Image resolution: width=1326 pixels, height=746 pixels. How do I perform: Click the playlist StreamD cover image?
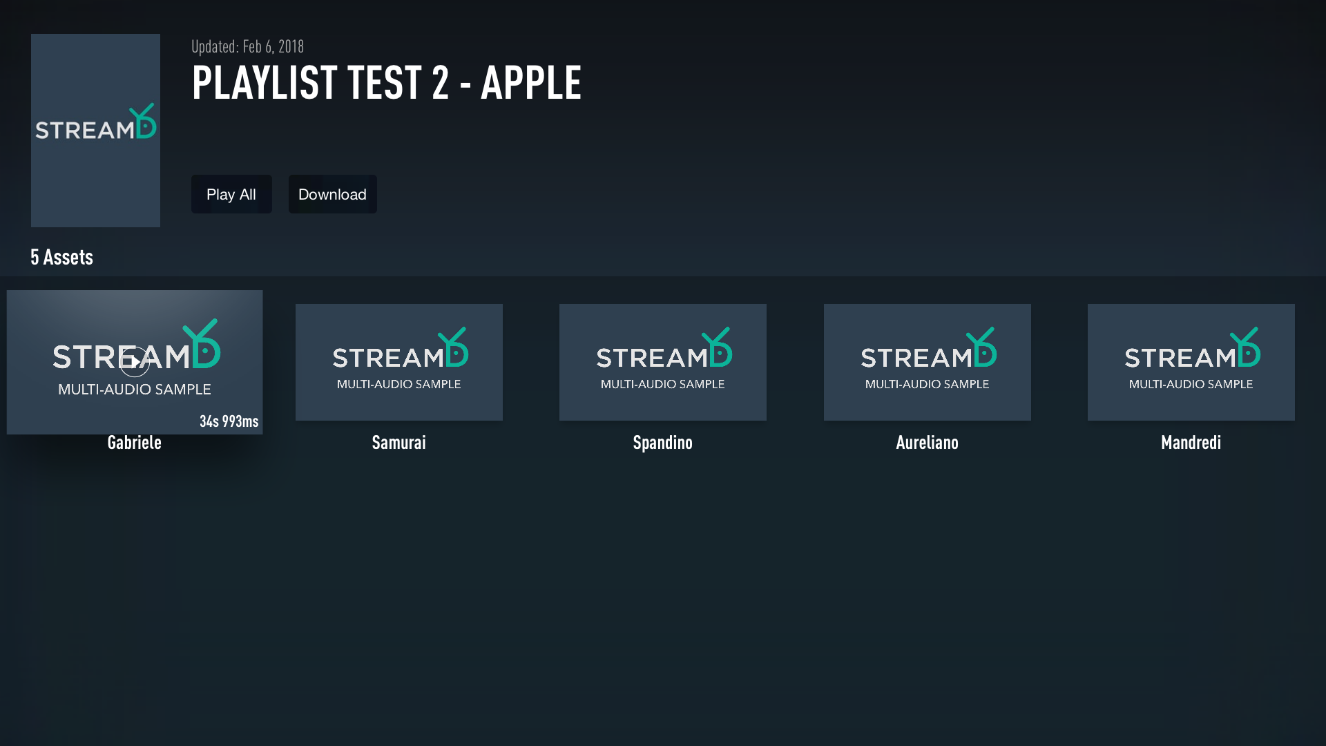pyautogui.click(x=95, y=131)
